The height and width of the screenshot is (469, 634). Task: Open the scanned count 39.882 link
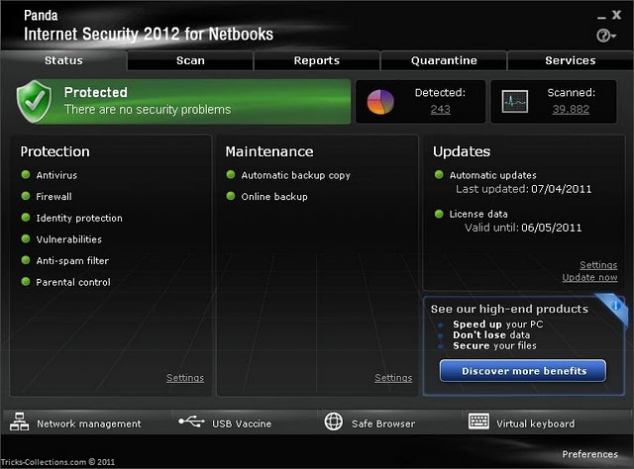coord(571,110)
